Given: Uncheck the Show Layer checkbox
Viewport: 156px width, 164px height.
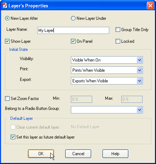Looking at the screenshot, I should 7,41.
